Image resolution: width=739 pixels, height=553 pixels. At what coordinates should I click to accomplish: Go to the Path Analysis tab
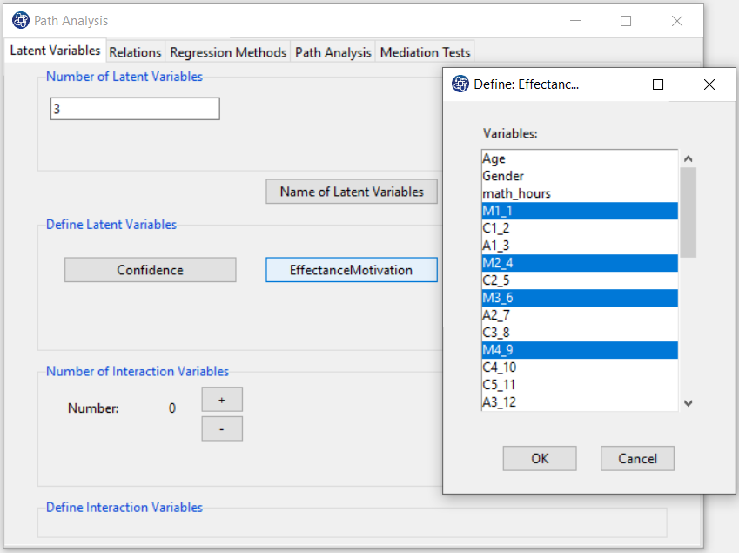pyautogui.click(x=333, y=52)
